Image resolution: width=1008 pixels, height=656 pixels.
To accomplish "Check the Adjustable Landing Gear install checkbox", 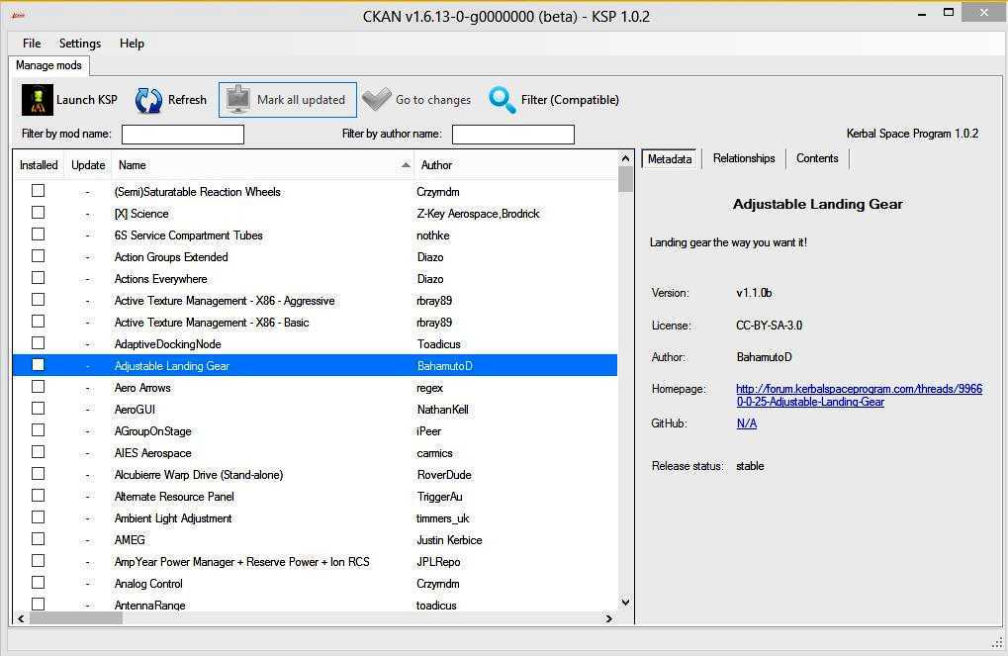I will pos(38,365).
